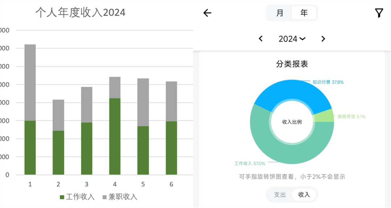Select month 3 green work income bar
Screen dimensions: 391x208
[87, 148]
